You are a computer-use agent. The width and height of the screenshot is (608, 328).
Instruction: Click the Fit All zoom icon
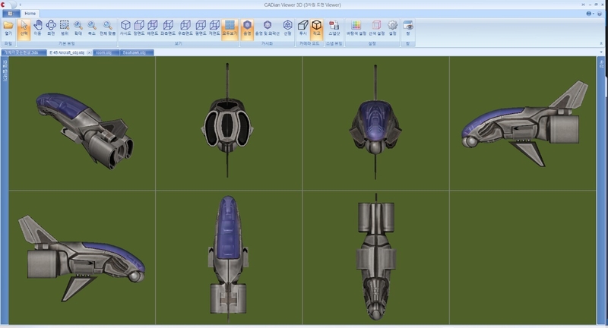(107, 28)
